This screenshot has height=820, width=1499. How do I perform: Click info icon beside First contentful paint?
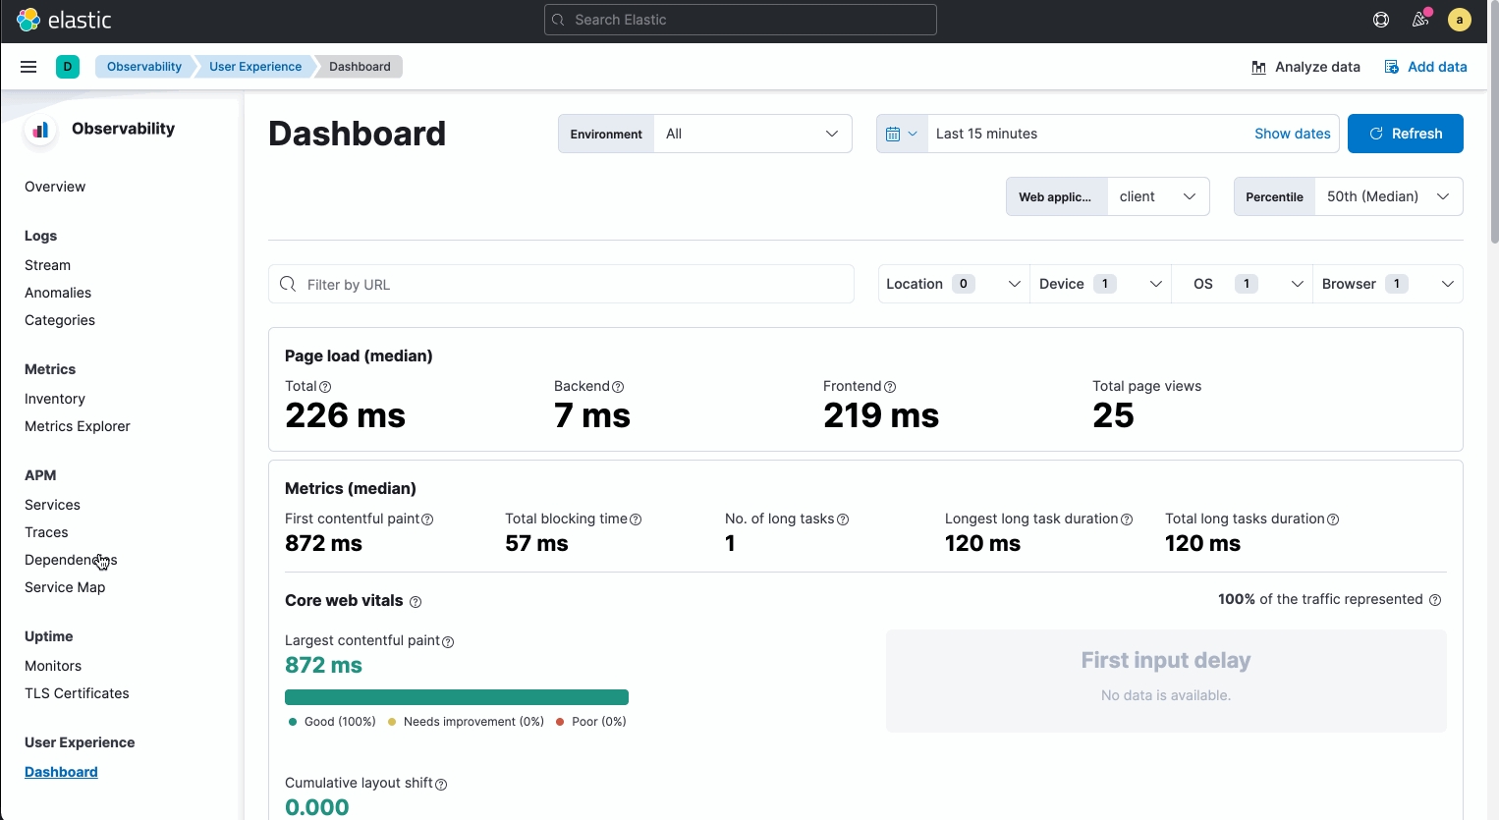(x=427, y=519)
